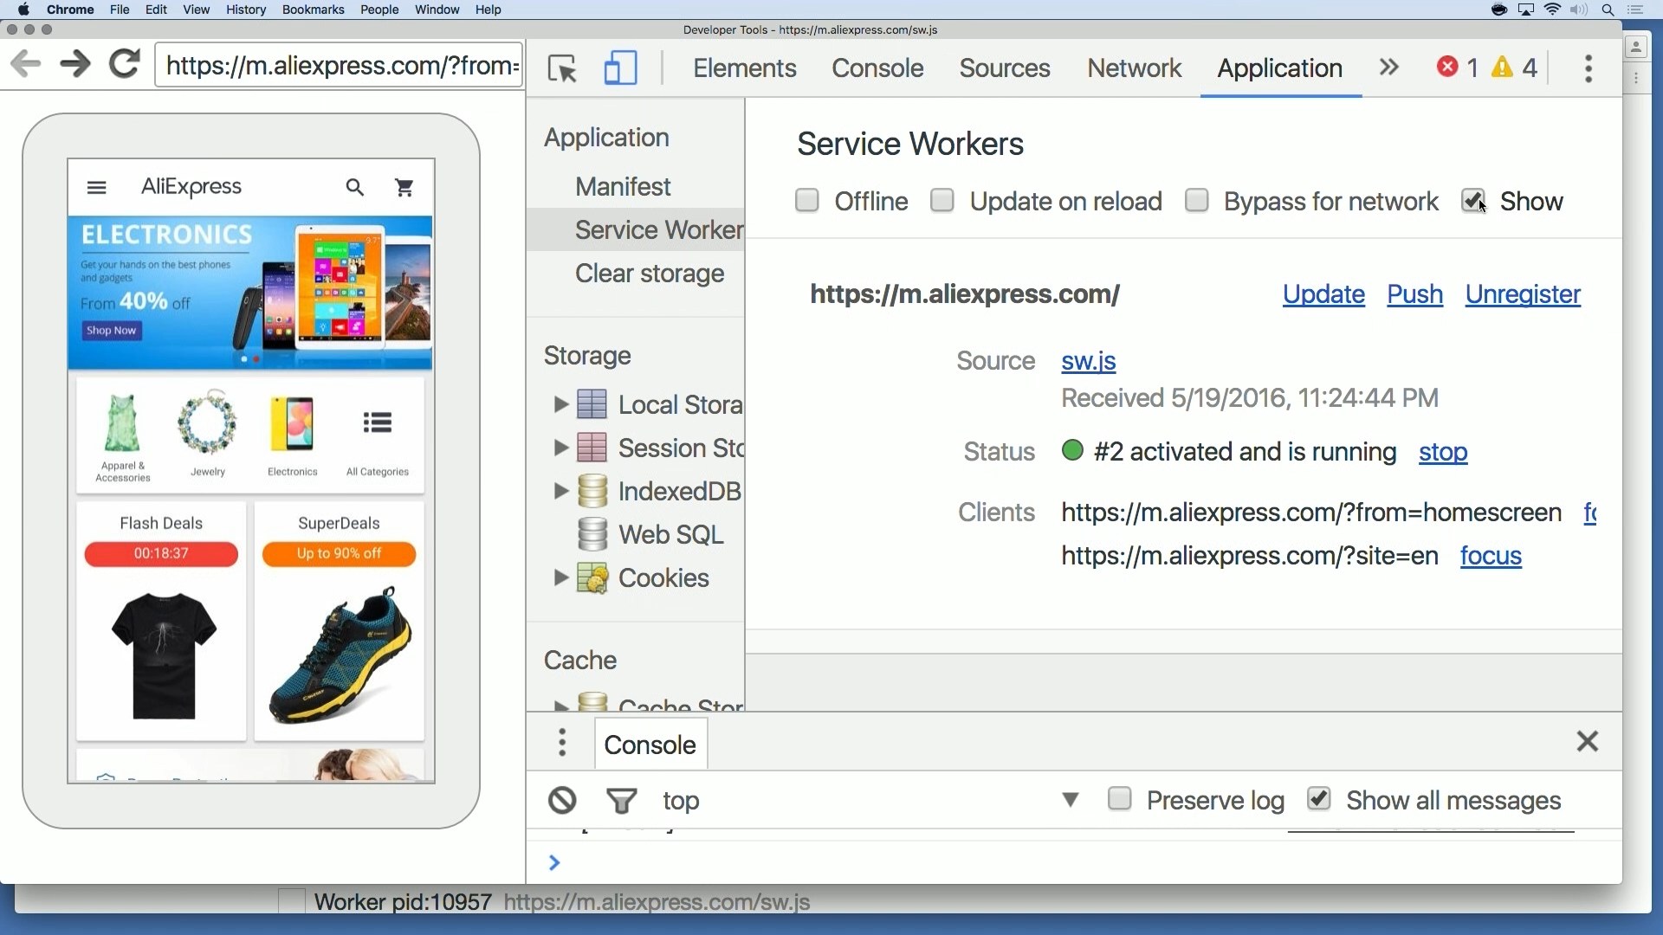Expand the Cache Storage tree item

[560, 706]
